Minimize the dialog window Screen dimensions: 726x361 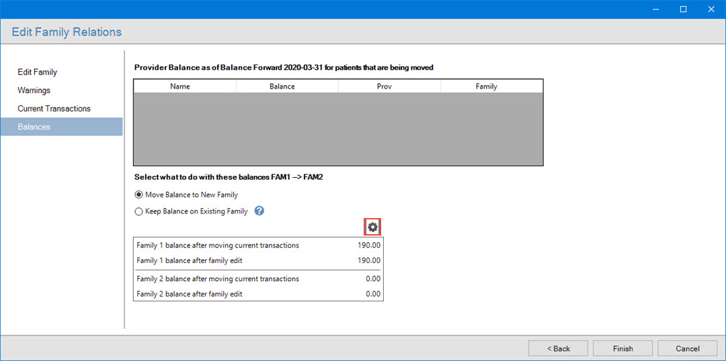(x=652, y=9)
